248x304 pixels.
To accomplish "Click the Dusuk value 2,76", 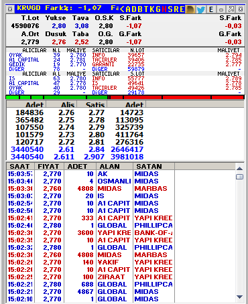I will 59,42.
